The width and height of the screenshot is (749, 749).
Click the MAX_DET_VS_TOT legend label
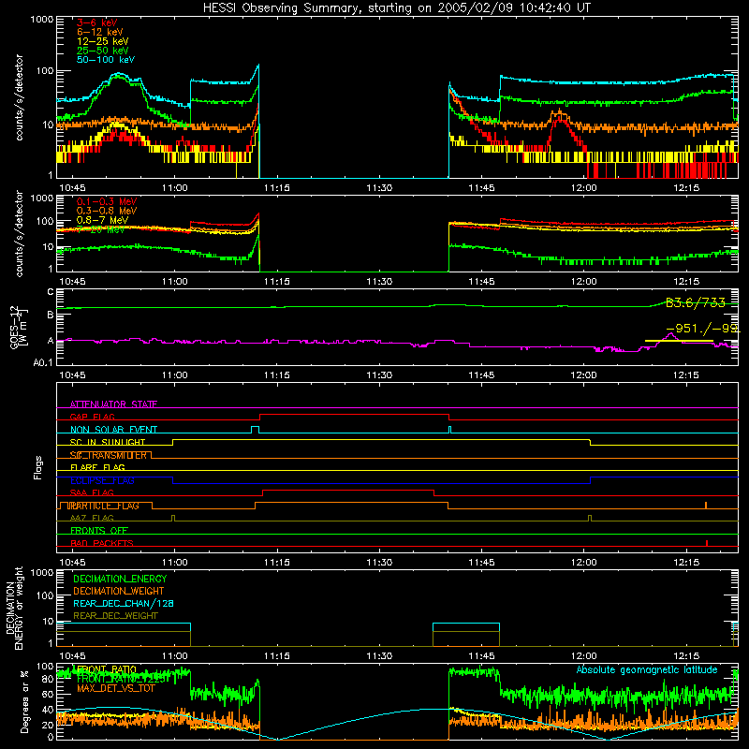116,688
